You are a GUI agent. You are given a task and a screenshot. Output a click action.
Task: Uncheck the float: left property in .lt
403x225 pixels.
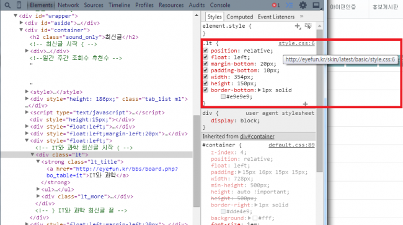(x=206, y=57)
